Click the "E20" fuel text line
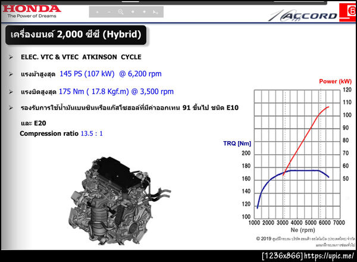The width and height of the screenshot is (357, 262). click(33, 123)
